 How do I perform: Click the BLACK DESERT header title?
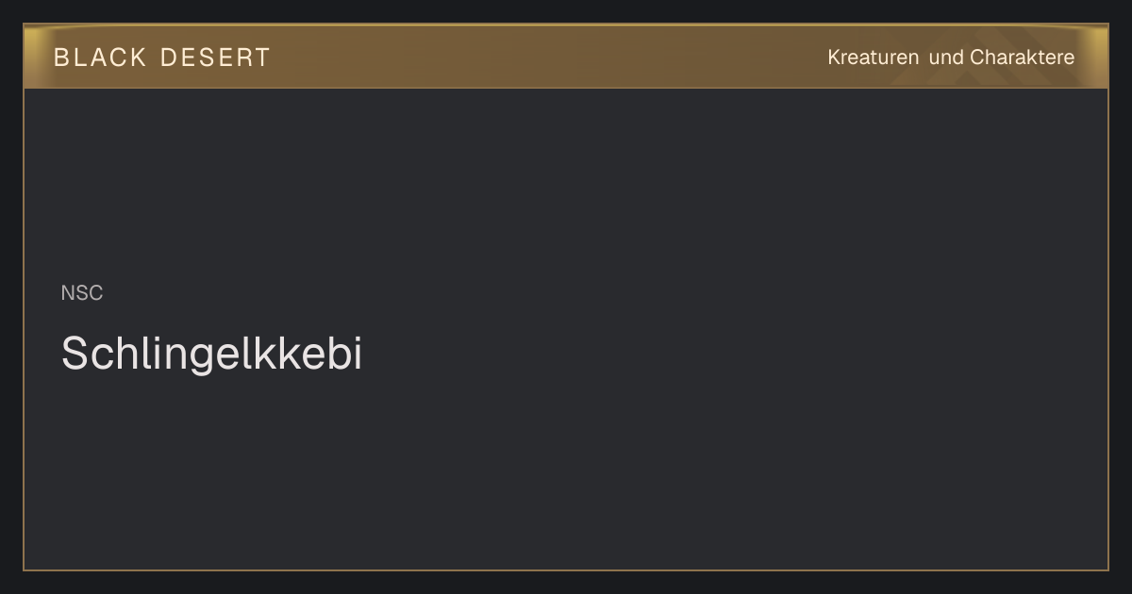coord(162,58)
